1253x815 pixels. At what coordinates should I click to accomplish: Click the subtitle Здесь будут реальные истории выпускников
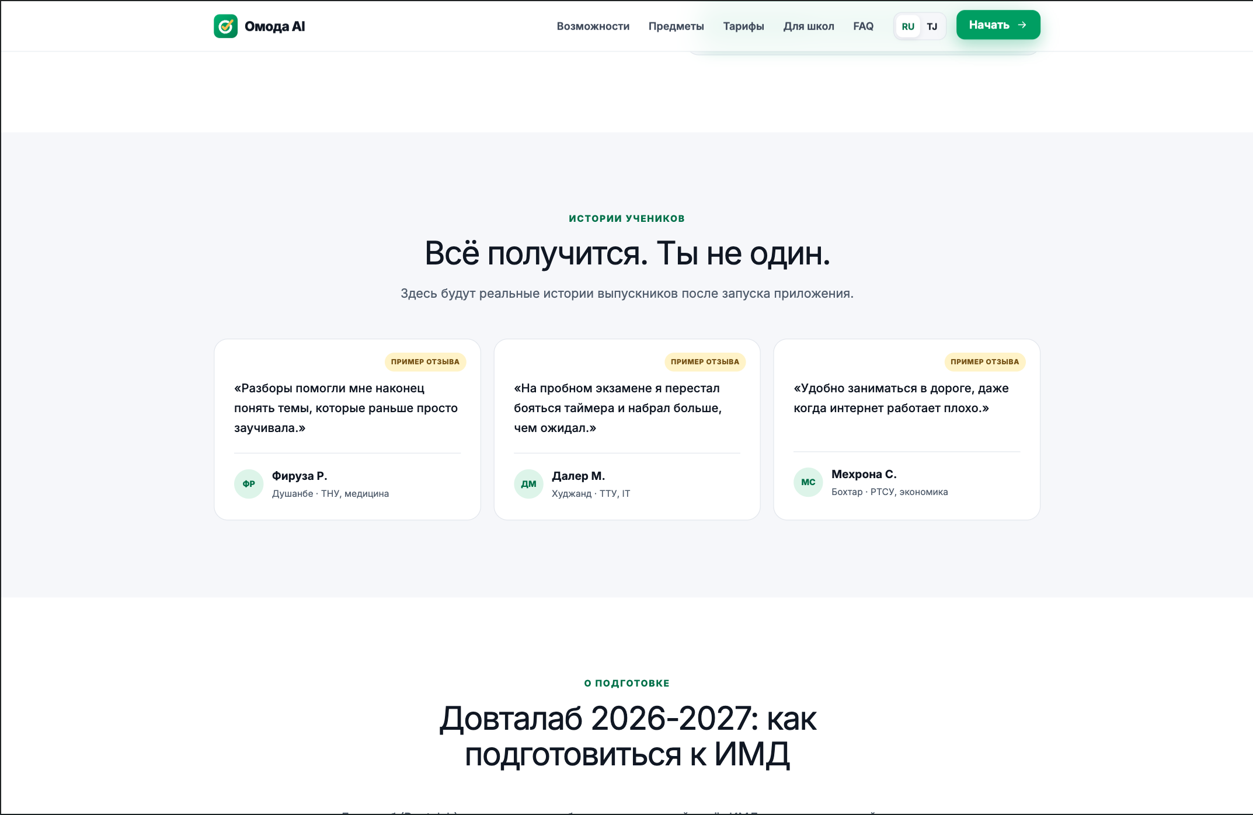click(627, 294)
